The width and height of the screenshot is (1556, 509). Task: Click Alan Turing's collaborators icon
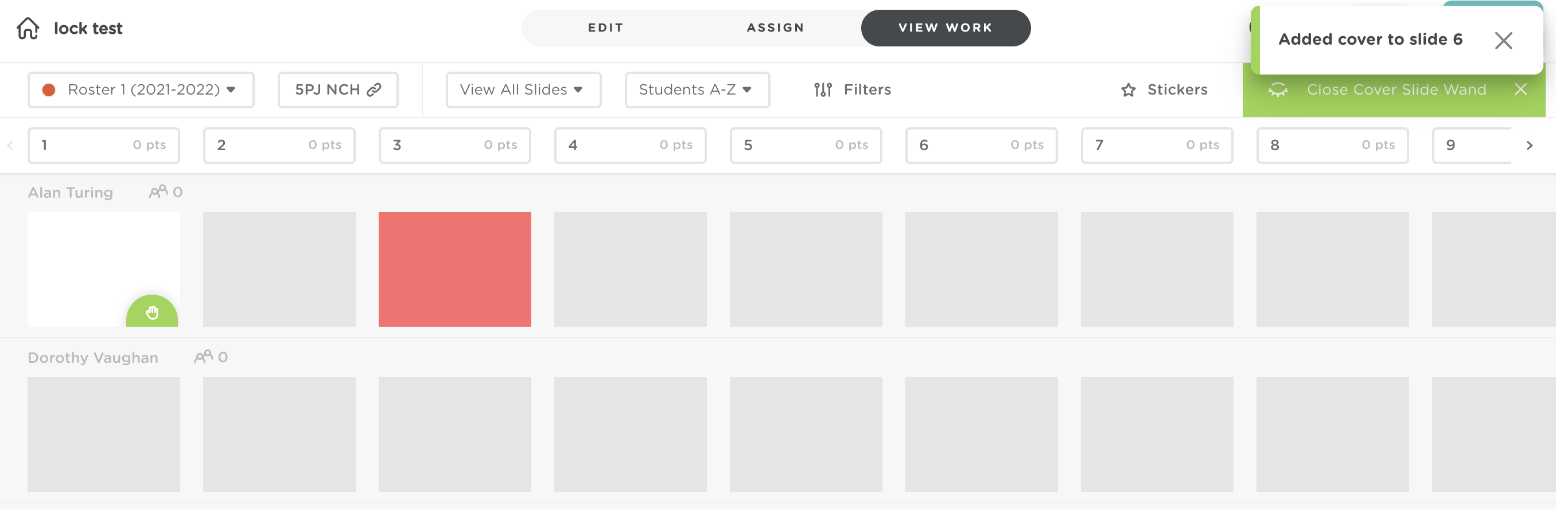(158, 192)
